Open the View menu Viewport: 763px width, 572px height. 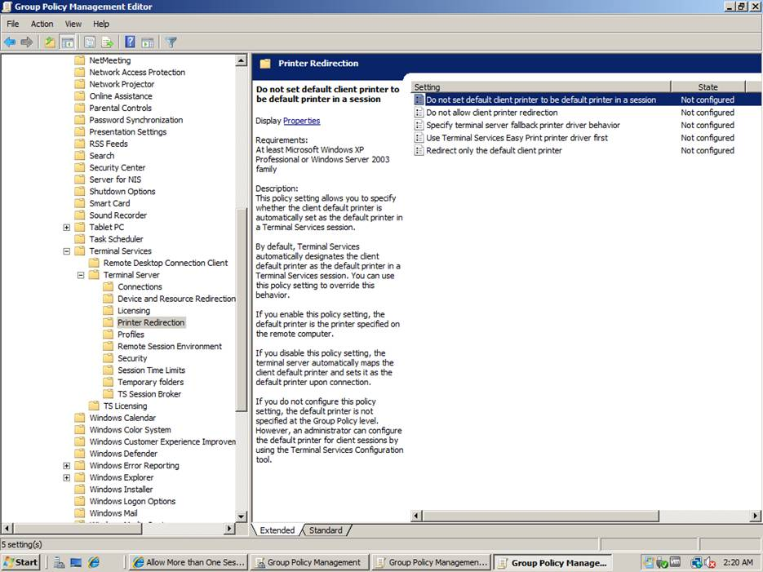click(73, 24)
